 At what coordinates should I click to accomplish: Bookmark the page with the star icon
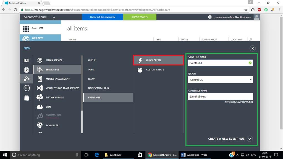(x=246, y=10)
